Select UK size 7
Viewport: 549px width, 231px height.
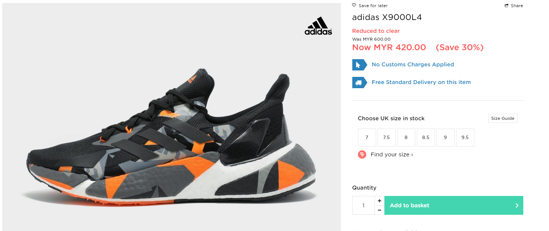click(367, 138)
